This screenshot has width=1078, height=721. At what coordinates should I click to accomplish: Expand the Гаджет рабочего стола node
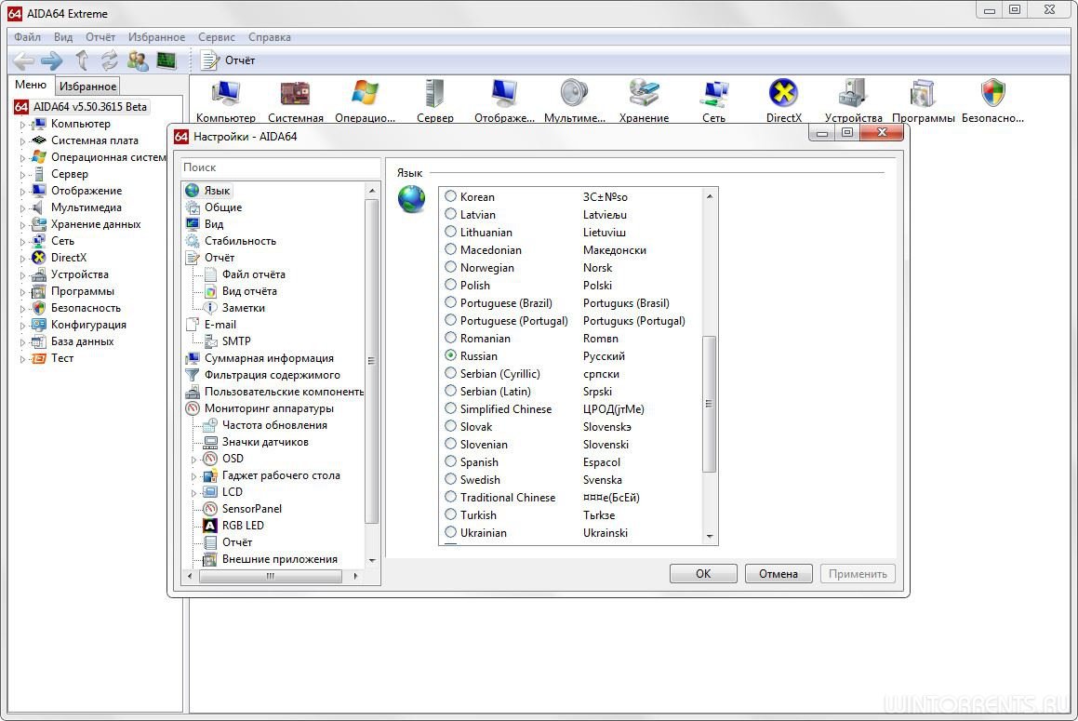tap(193, 476)
